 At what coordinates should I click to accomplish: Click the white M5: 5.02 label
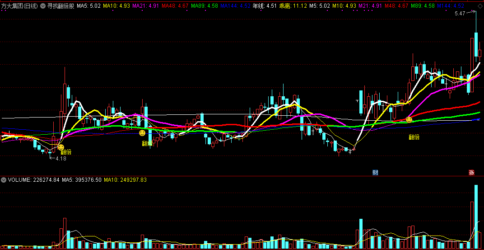click(320, 5)
